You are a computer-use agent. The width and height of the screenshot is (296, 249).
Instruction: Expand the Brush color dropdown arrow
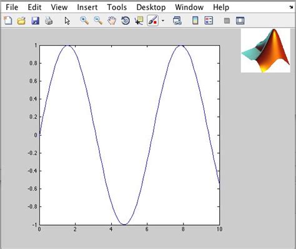coord(163,21)
